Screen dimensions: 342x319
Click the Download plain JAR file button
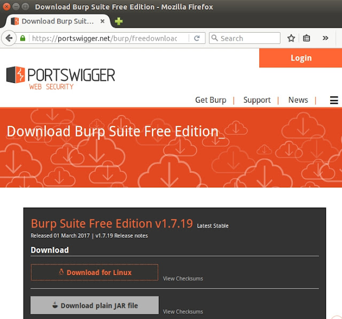coord(95,305)
